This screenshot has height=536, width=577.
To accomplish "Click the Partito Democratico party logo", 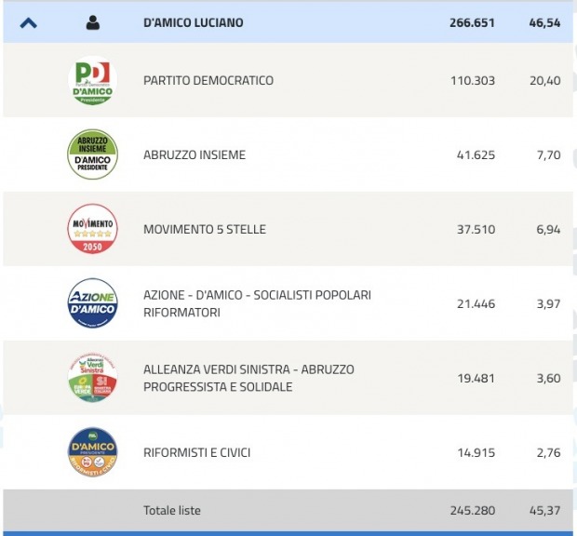I will [x=93, y=80].
